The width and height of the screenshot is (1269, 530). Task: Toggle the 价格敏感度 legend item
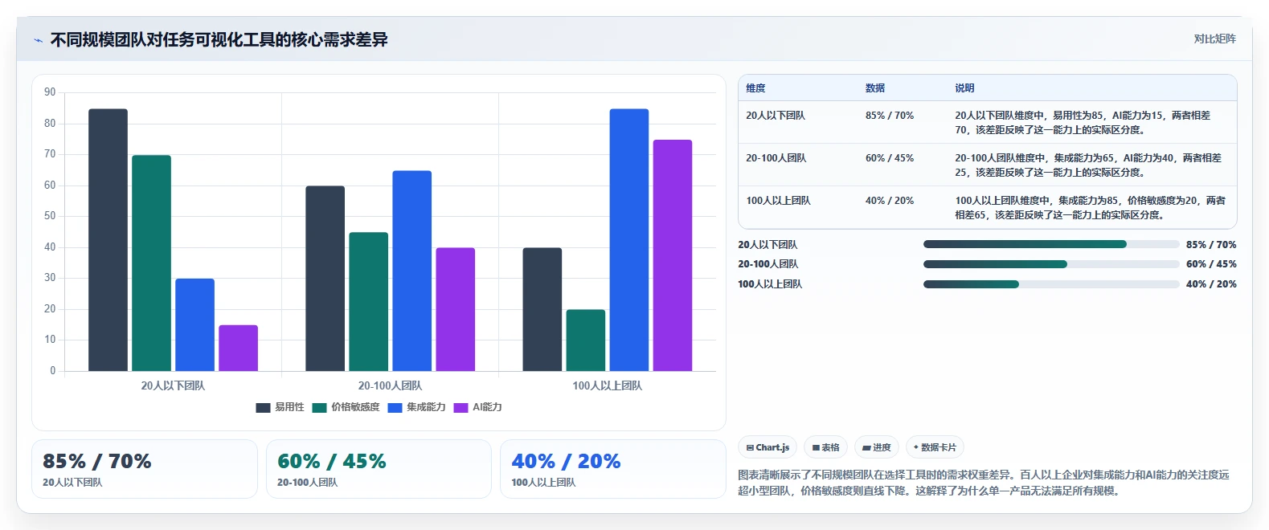point(346,407)
